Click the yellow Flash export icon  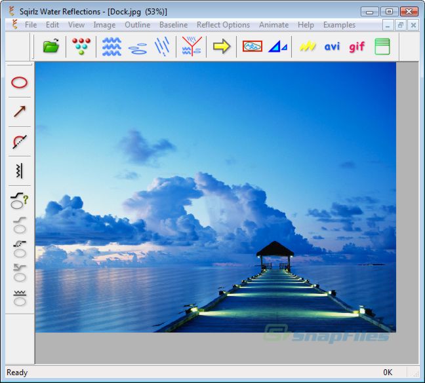pyautogui.click(x=308, y=46)
